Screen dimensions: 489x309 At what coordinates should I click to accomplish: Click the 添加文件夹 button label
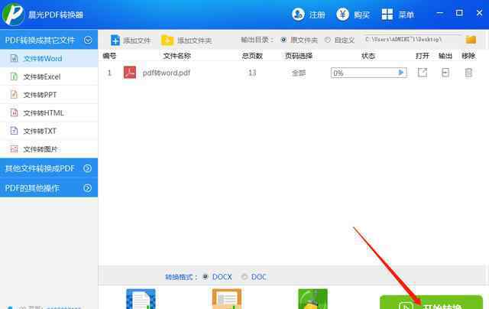click(x=194, y=41)
